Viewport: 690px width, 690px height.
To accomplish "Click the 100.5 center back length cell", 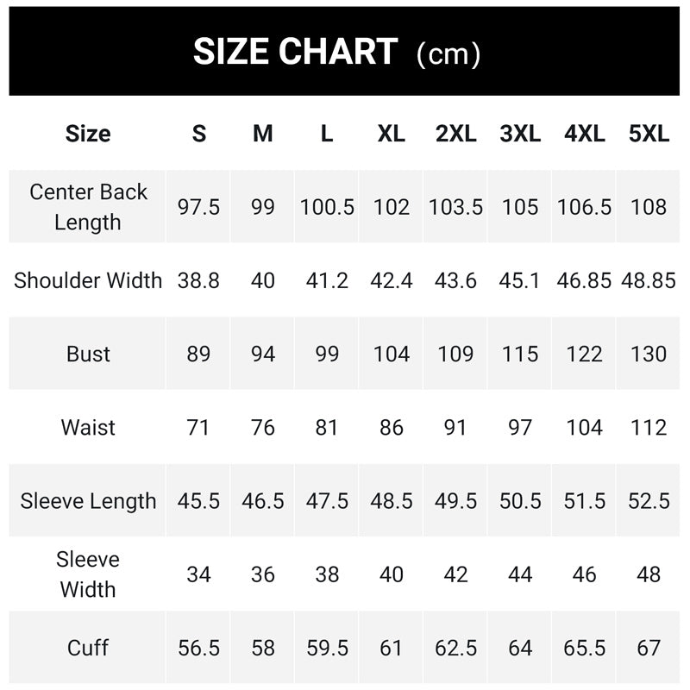I will click(x=327, y=207).
